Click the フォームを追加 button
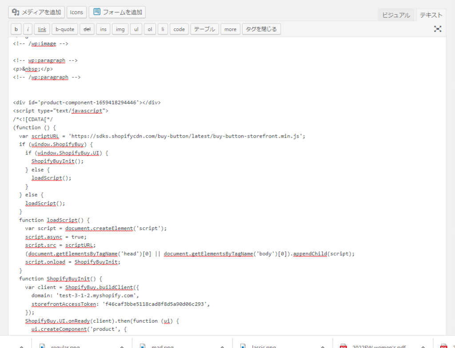Screen dimensions: 455x348 [117, 12]
